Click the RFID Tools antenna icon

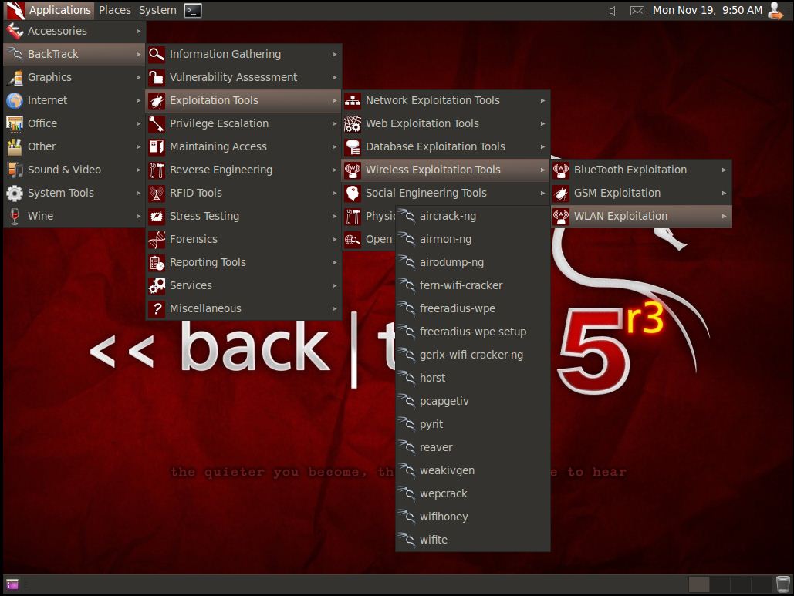pos(157,194)
